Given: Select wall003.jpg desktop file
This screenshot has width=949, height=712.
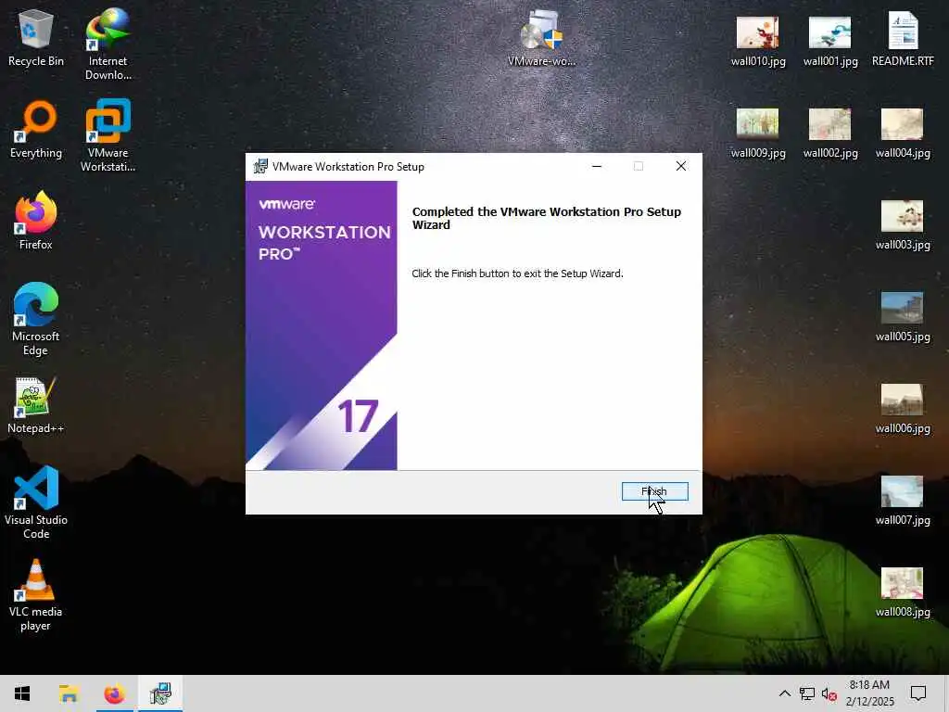Looking at the screenshot, I should click(x=903, y=225).
